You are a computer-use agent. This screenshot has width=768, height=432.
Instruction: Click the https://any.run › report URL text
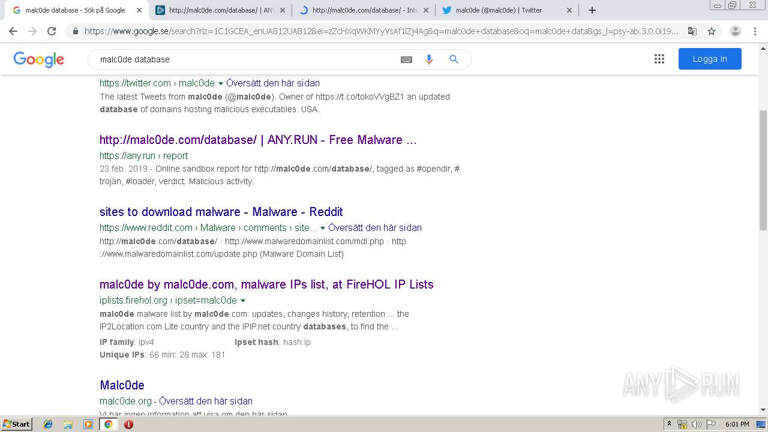click(x=143, y=156)
